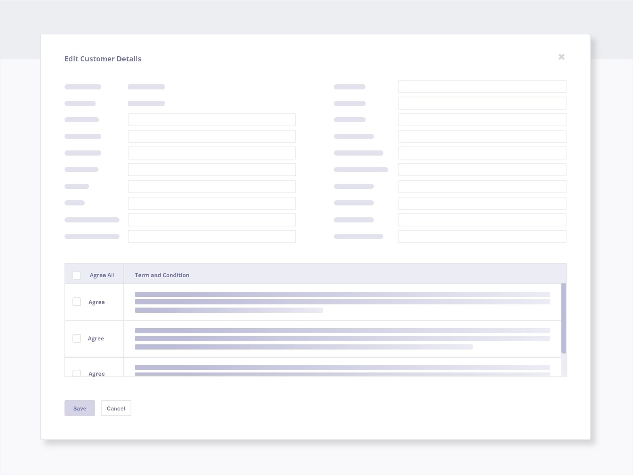Image resolution: width=633 pixels, height=475 pixels.
Task: Click the first input field in left column
Action: click(x=211, y=120)
